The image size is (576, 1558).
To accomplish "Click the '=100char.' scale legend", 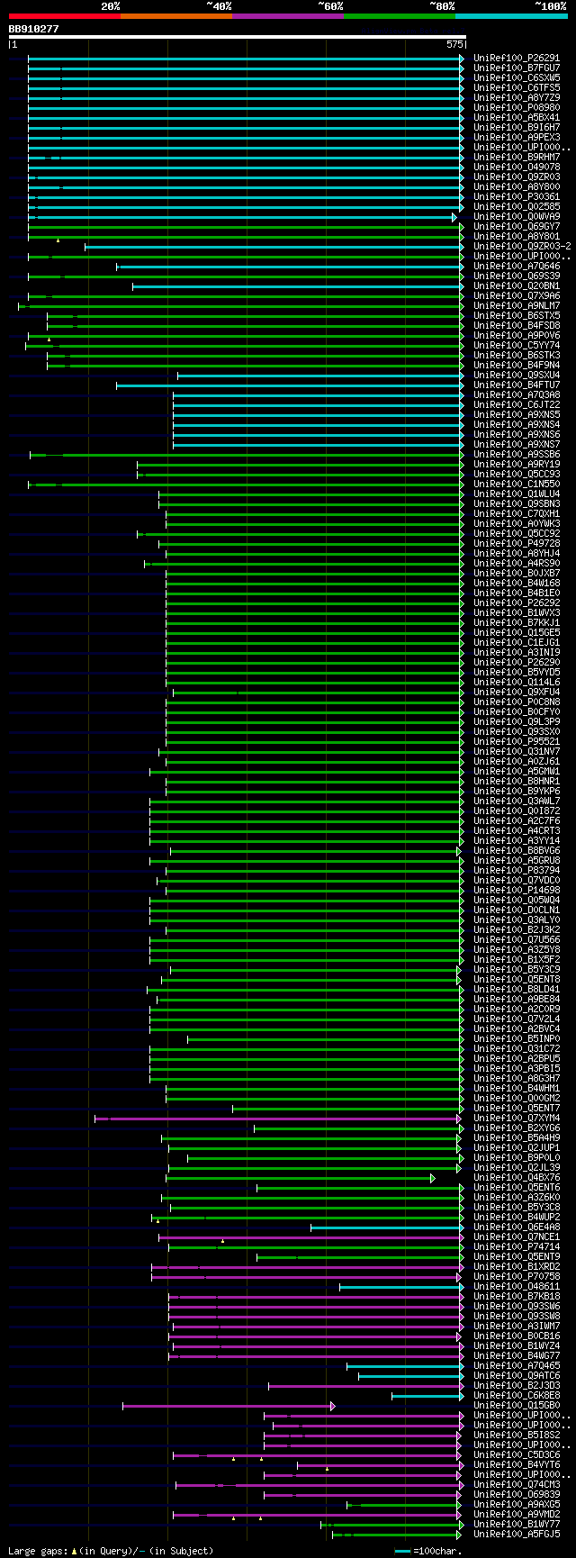I will [428, 1551].
